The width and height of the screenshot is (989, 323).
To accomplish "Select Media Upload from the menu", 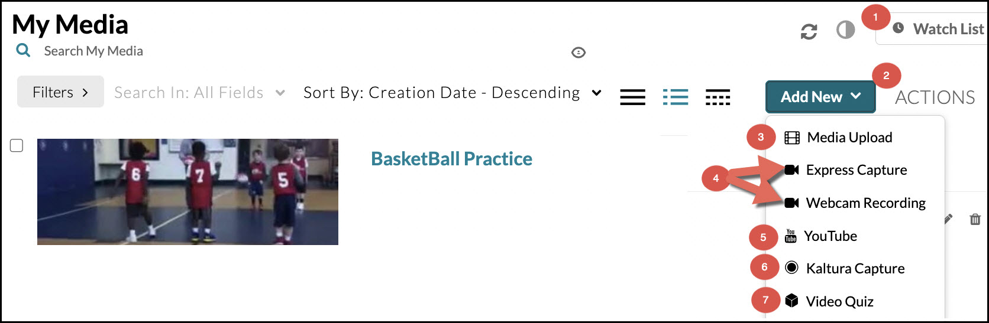I will (x=849, y=138).
